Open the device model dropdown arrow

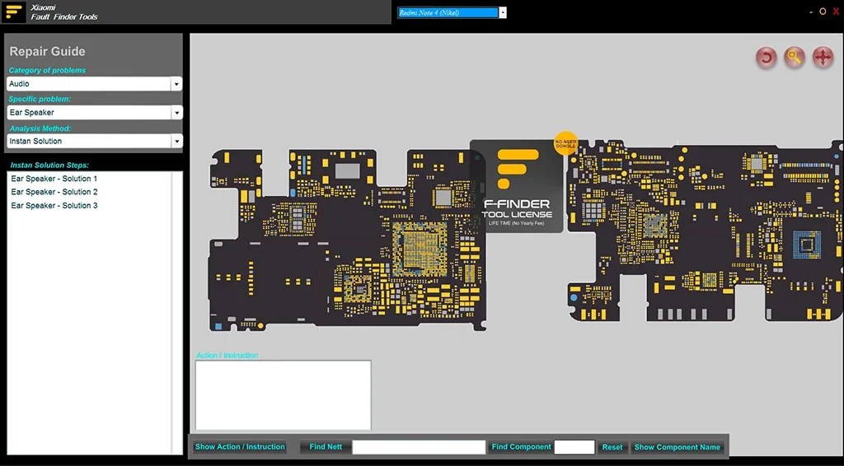(x=503, y=12)
